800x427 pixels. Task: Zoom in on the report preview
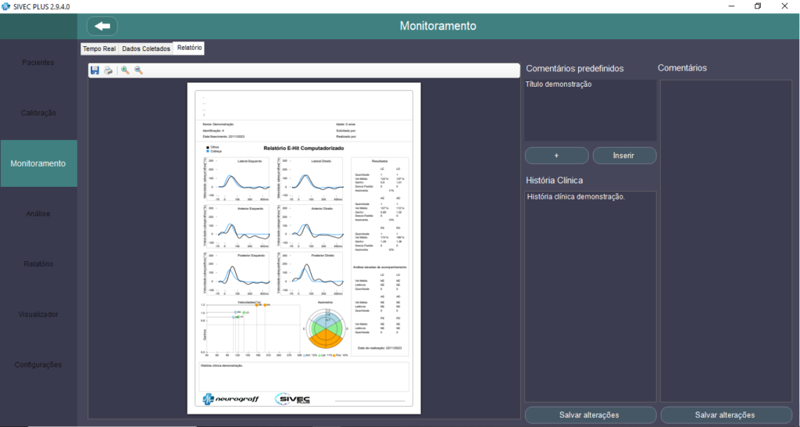click(x=125, y=70)
